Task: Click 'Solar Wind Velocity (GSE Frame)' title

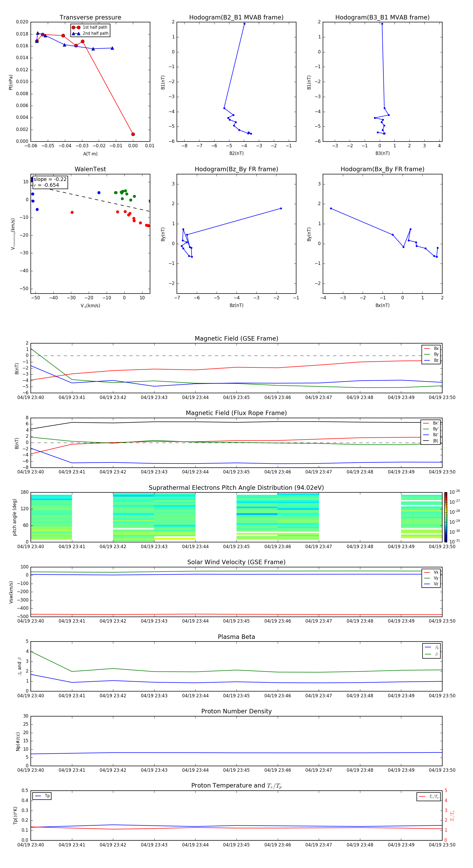Action: pos(236,562)
